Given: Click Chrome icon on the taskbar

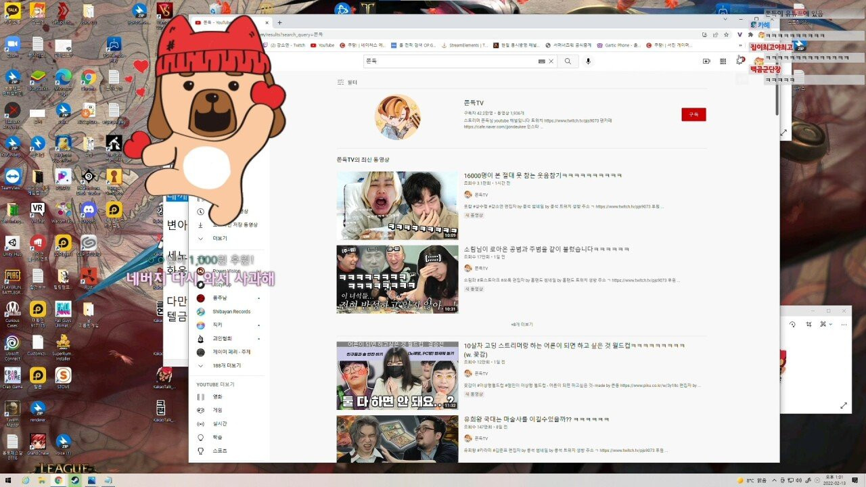Looking at the screenshot, I should point(58,480).
